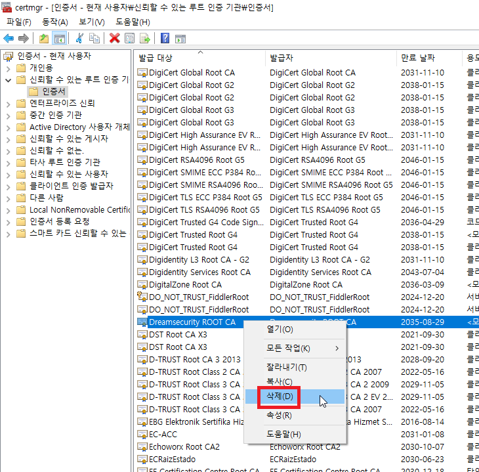Choose 잘라내기(T) in the context menu
The height and width of the screenshot is (472, 479).
click(295, 367)
